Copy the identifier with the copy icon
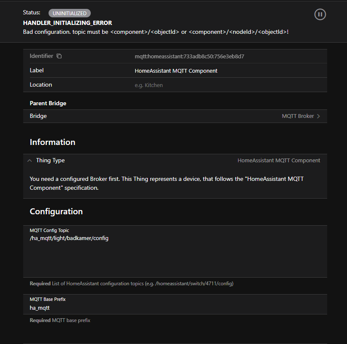 59,56
